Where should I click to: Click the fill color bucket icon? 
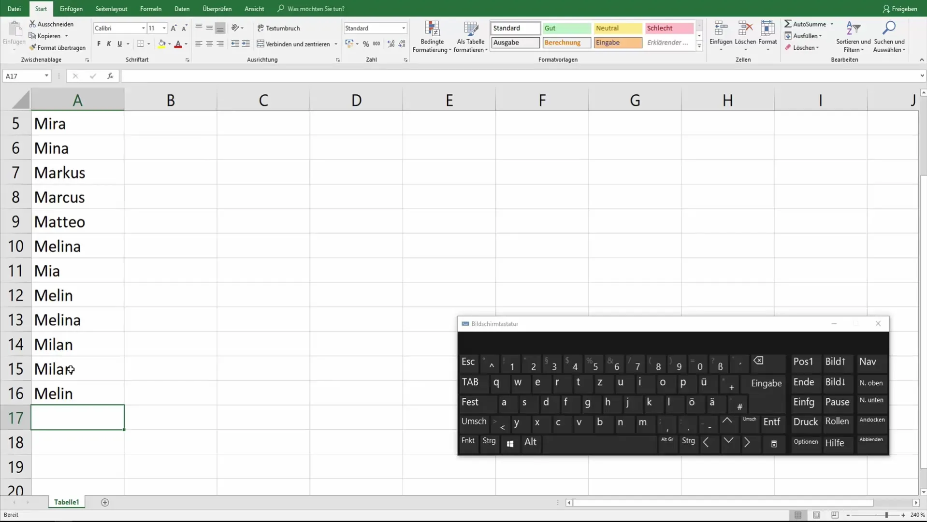pos(162,44)
